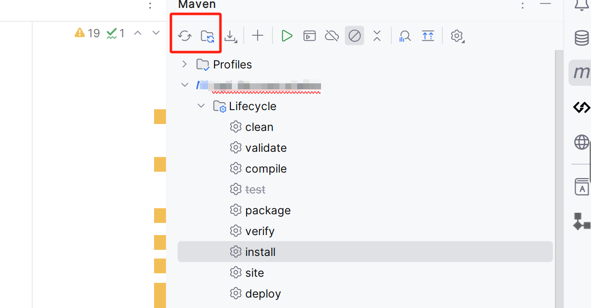
Task: Open Notifications bell in right sidebar
Action: (582, 4)
